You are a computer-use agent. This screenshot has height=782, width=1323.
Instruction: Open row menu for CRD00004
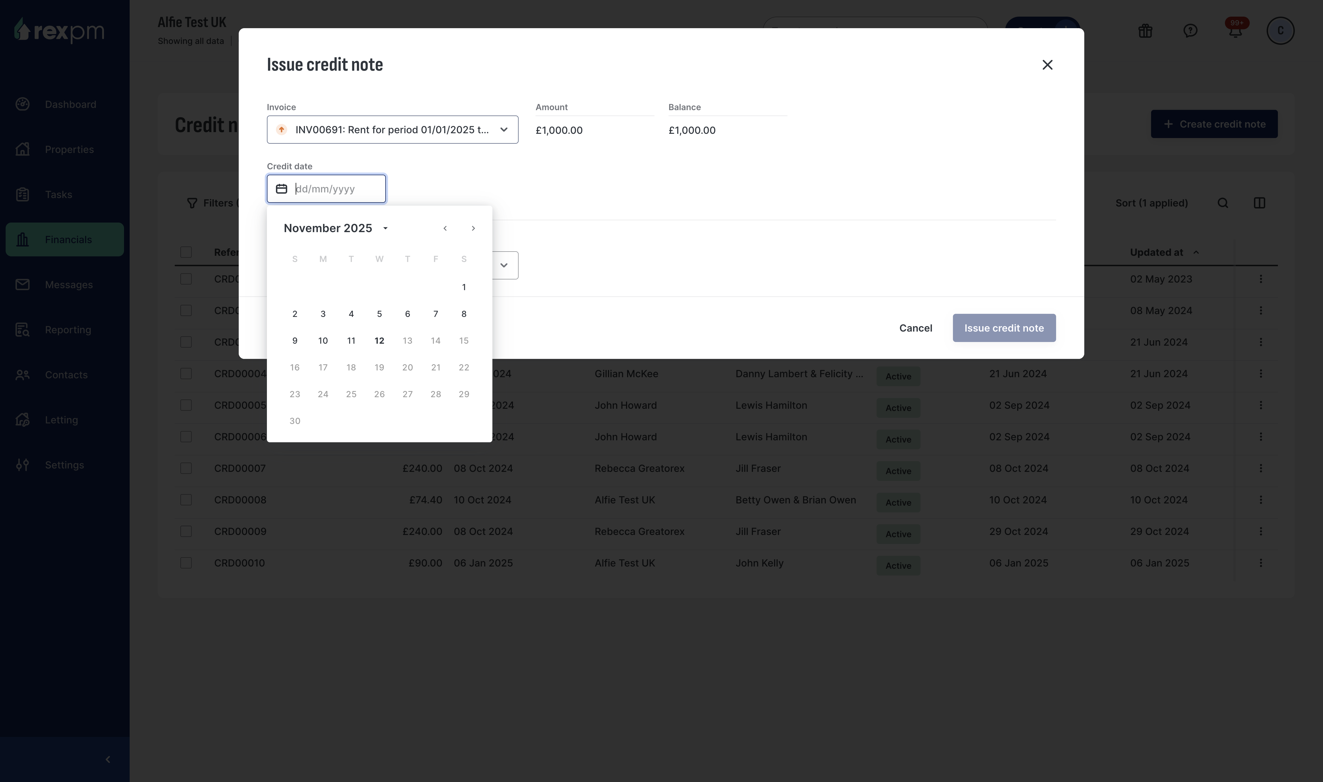click(x=1260, y=374)
